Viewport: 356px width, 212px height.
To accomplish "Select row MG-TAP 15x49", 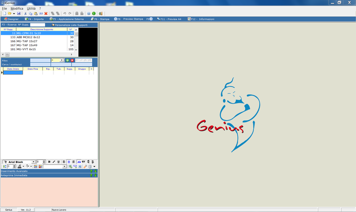I will [x=37, y=45].
